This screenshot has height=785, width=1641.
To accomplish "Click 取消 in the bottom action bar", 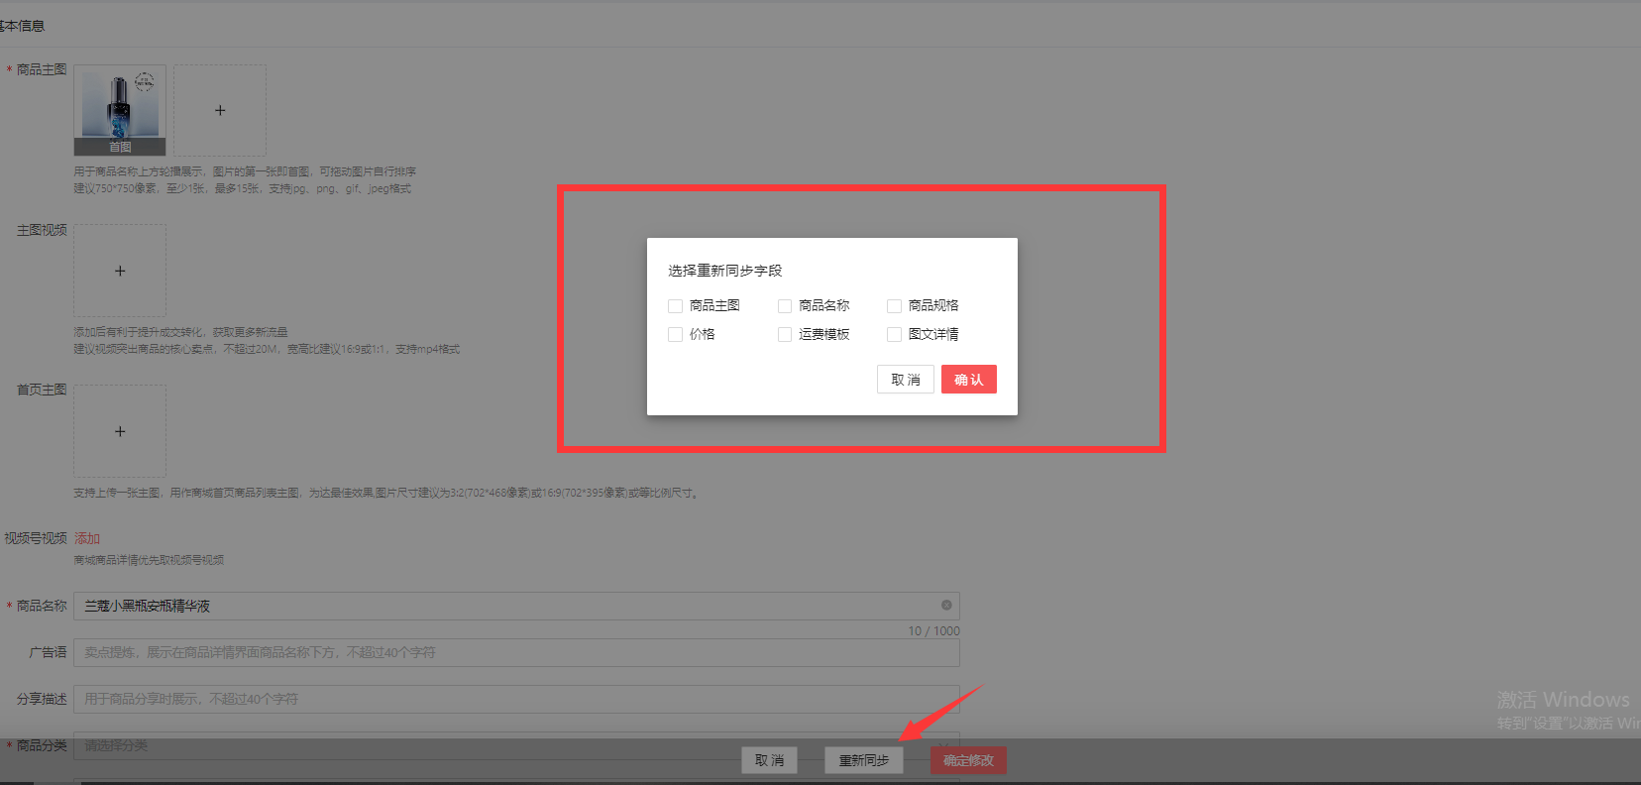I will pos(769,760).
